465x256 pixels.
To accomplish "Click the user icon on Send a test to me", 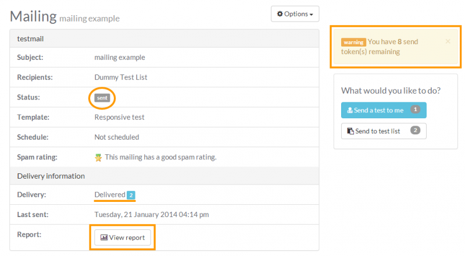I will [x=350, y=111].
